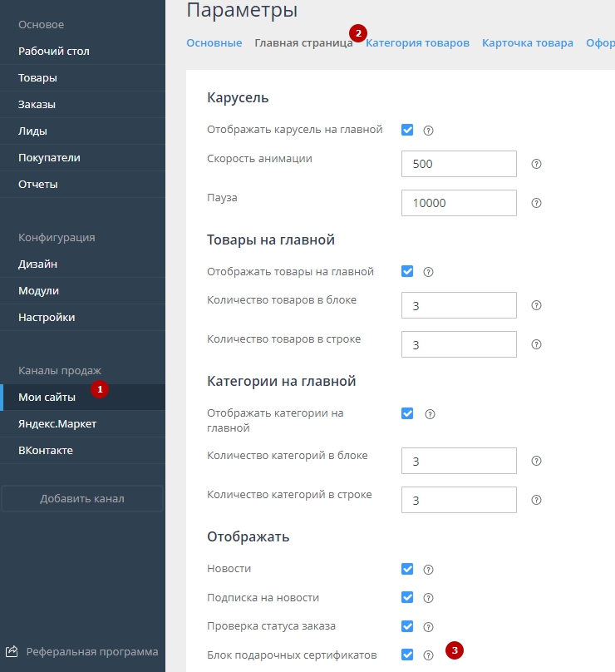Show help for Количество категорий в блоке
The width and height of the screenshot is (615, 672).
[x=536, y=461]
